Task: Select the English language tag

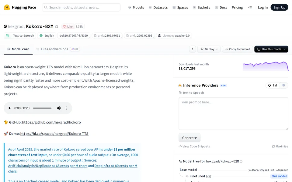Action: 47,35
